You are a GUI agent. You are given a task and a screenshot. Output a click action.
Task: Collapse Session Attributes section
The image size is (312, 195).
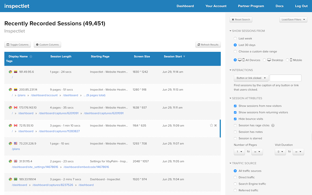(246, 98)
